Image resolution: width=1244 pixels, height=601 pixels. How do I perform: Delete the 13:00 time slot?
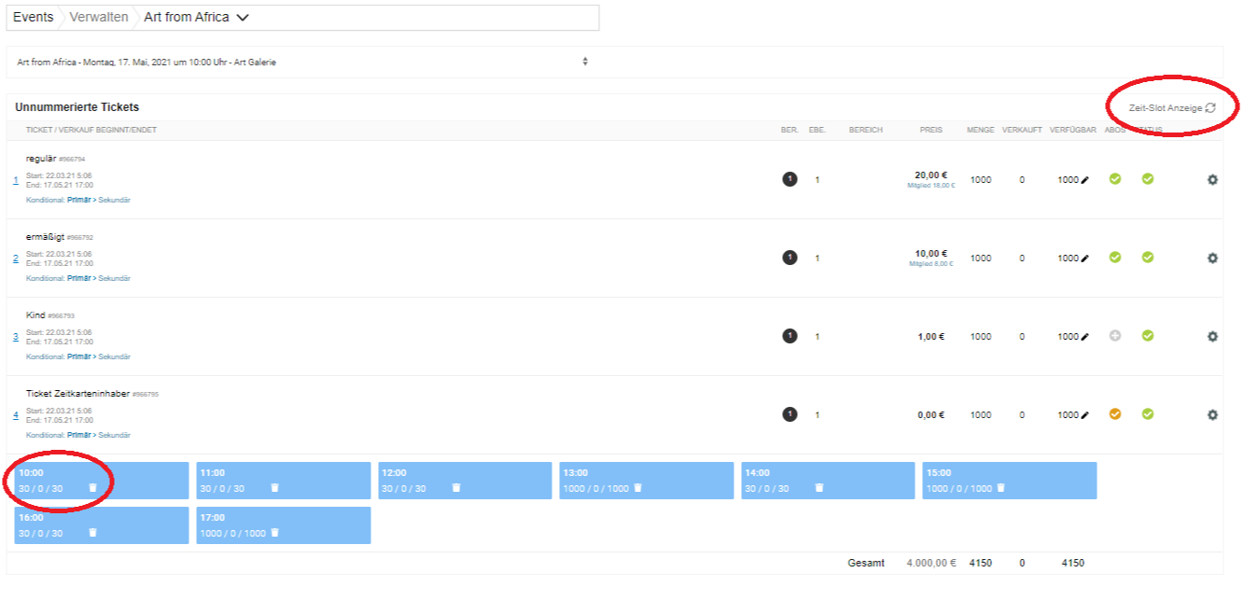637,488
